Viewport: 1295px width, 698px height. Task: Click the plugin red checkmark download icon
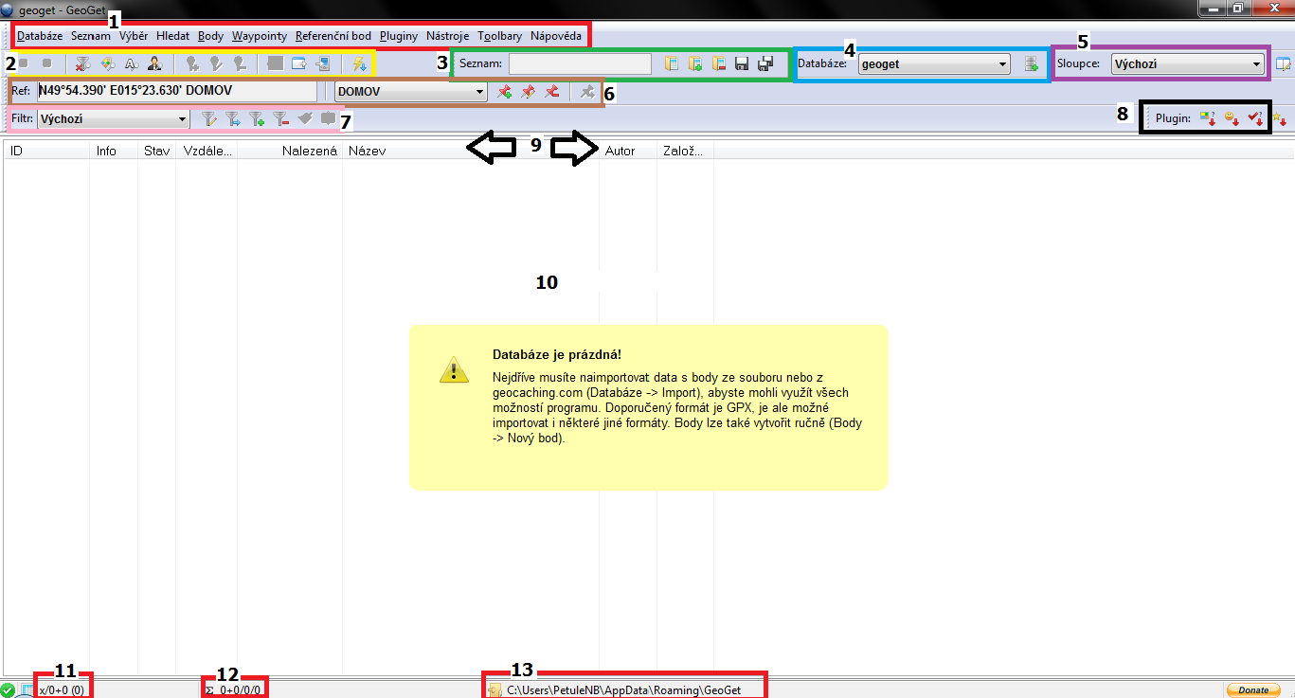[x=1255, y=118]
